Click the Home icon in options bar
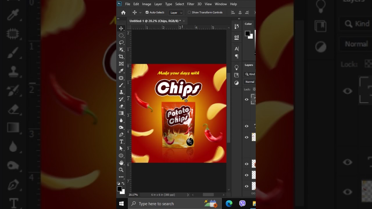This screenshot has height=209, width=372. pyautogui.click(x=123, y=12)
